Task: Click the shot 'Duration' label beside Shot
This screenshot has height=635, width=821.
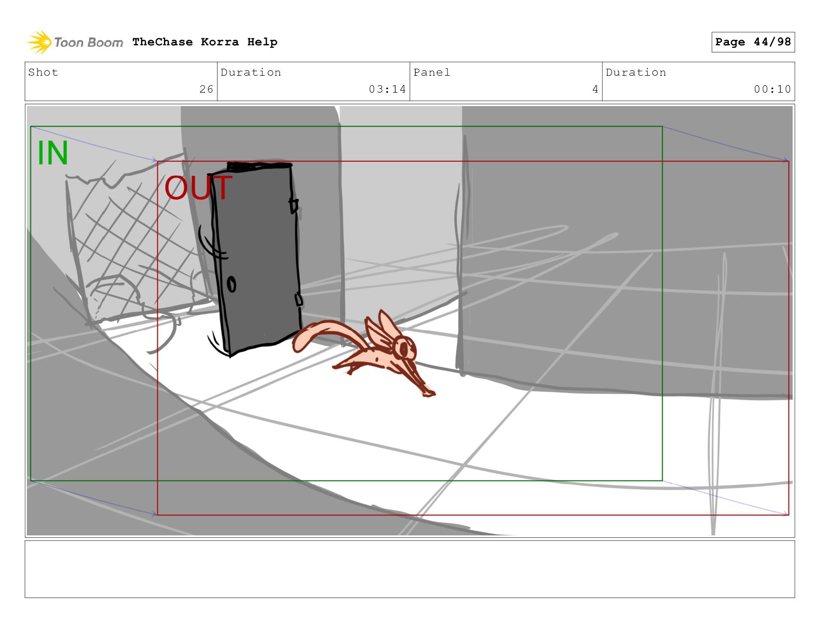Action: tap(251, 72)
